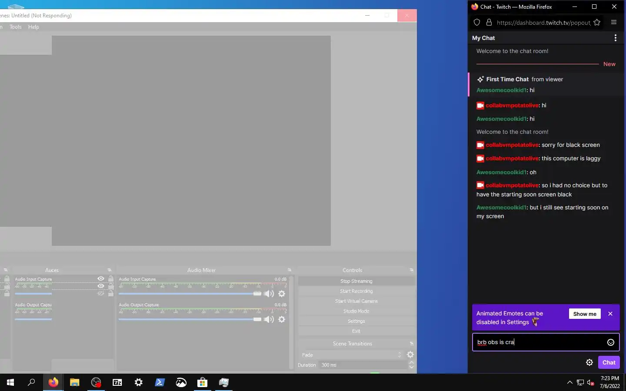Screen dimensions: 626x391
Task: Click broadcaster badge beside 'sorry for black screen'
Action: [x=480, y=145]
